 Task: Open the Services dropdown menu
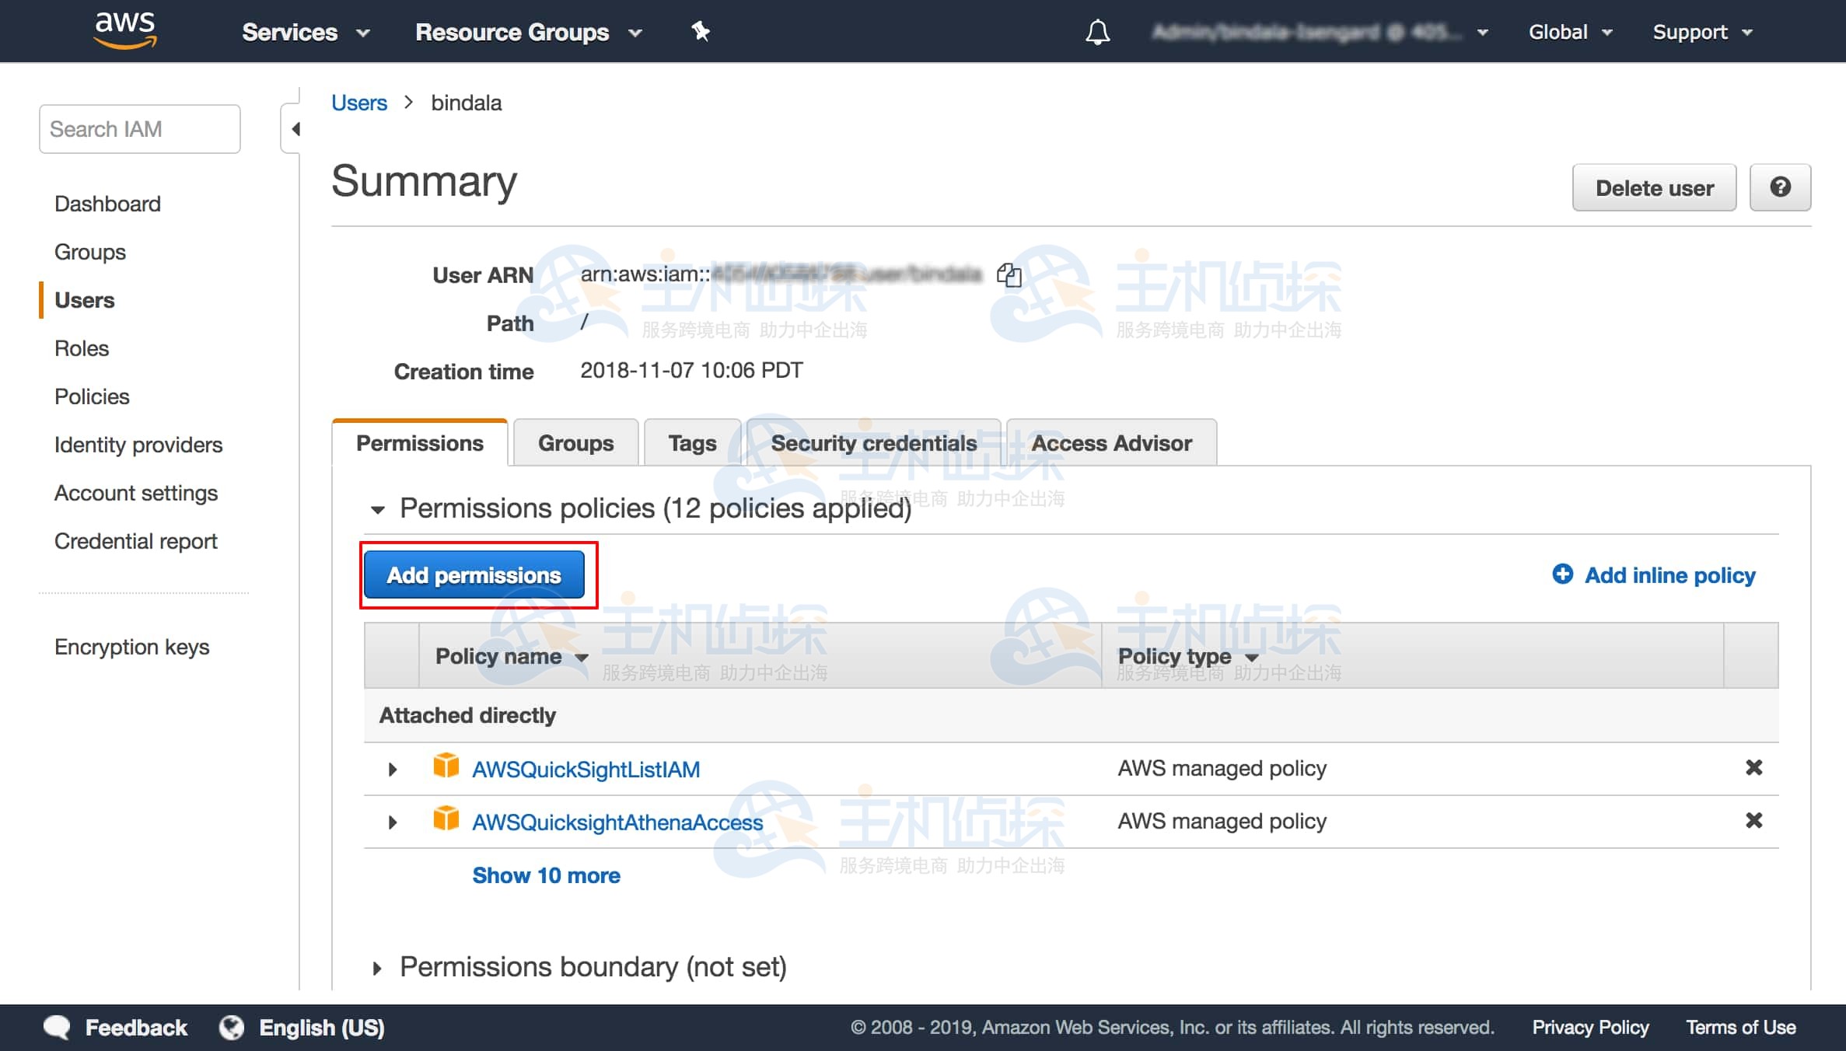305,32
